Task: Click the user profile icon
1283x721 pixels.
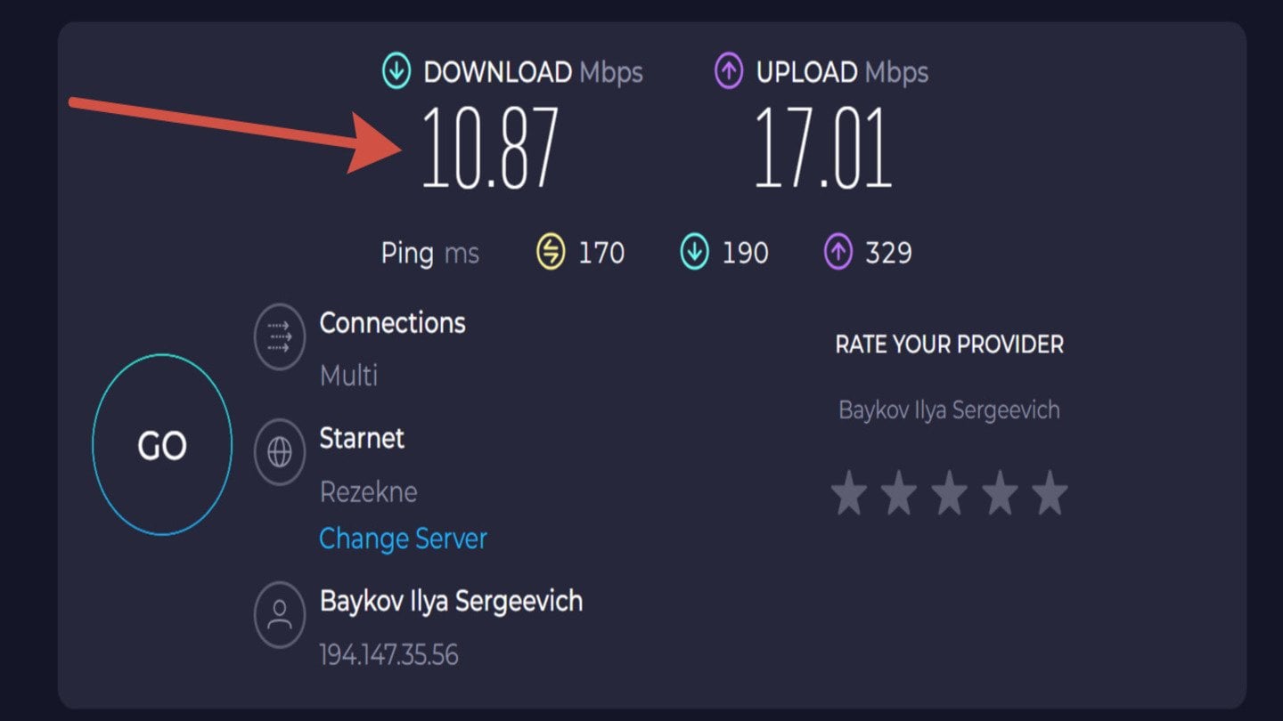Action: pyautogui.click(x=280, y=614)
